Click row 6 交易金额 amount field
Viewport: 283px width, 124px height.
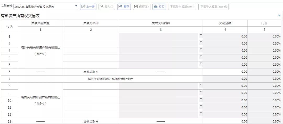(225, 72)
